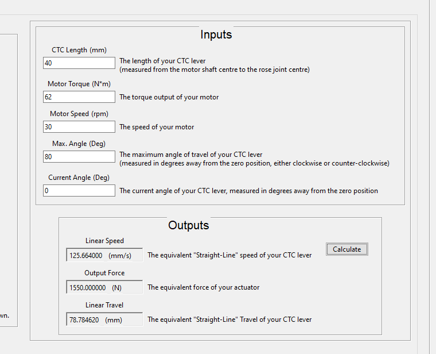Click the 'Inputs' group heading
Screen dimensions: 436x354
[x=216, y=34]
